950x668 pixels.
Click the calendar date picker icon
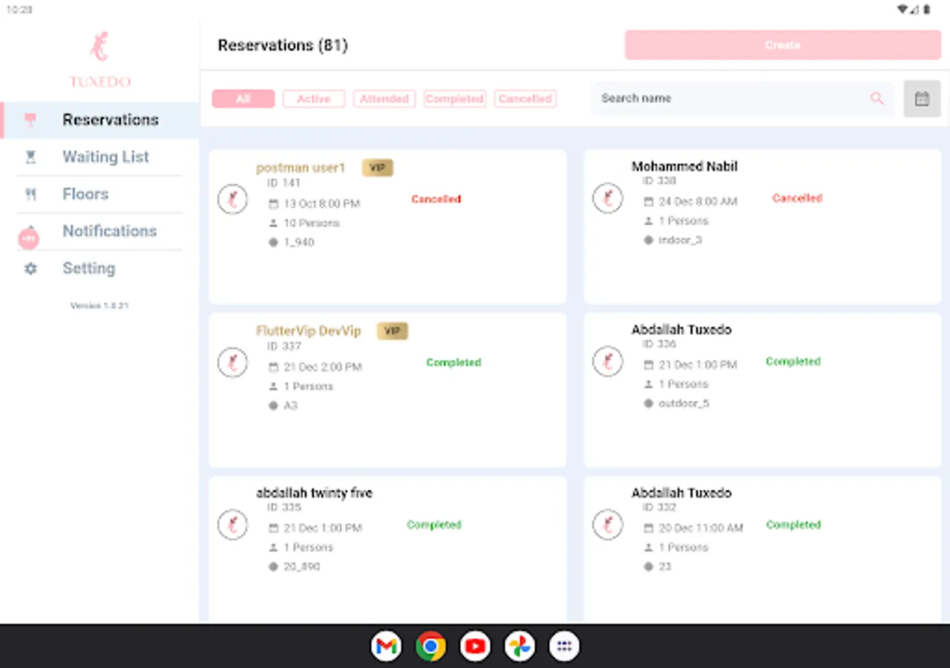922,98
